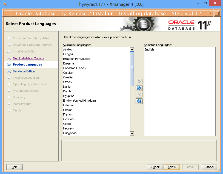
Task: Click the Operating System Groups step
Action: tap(30, 84)
